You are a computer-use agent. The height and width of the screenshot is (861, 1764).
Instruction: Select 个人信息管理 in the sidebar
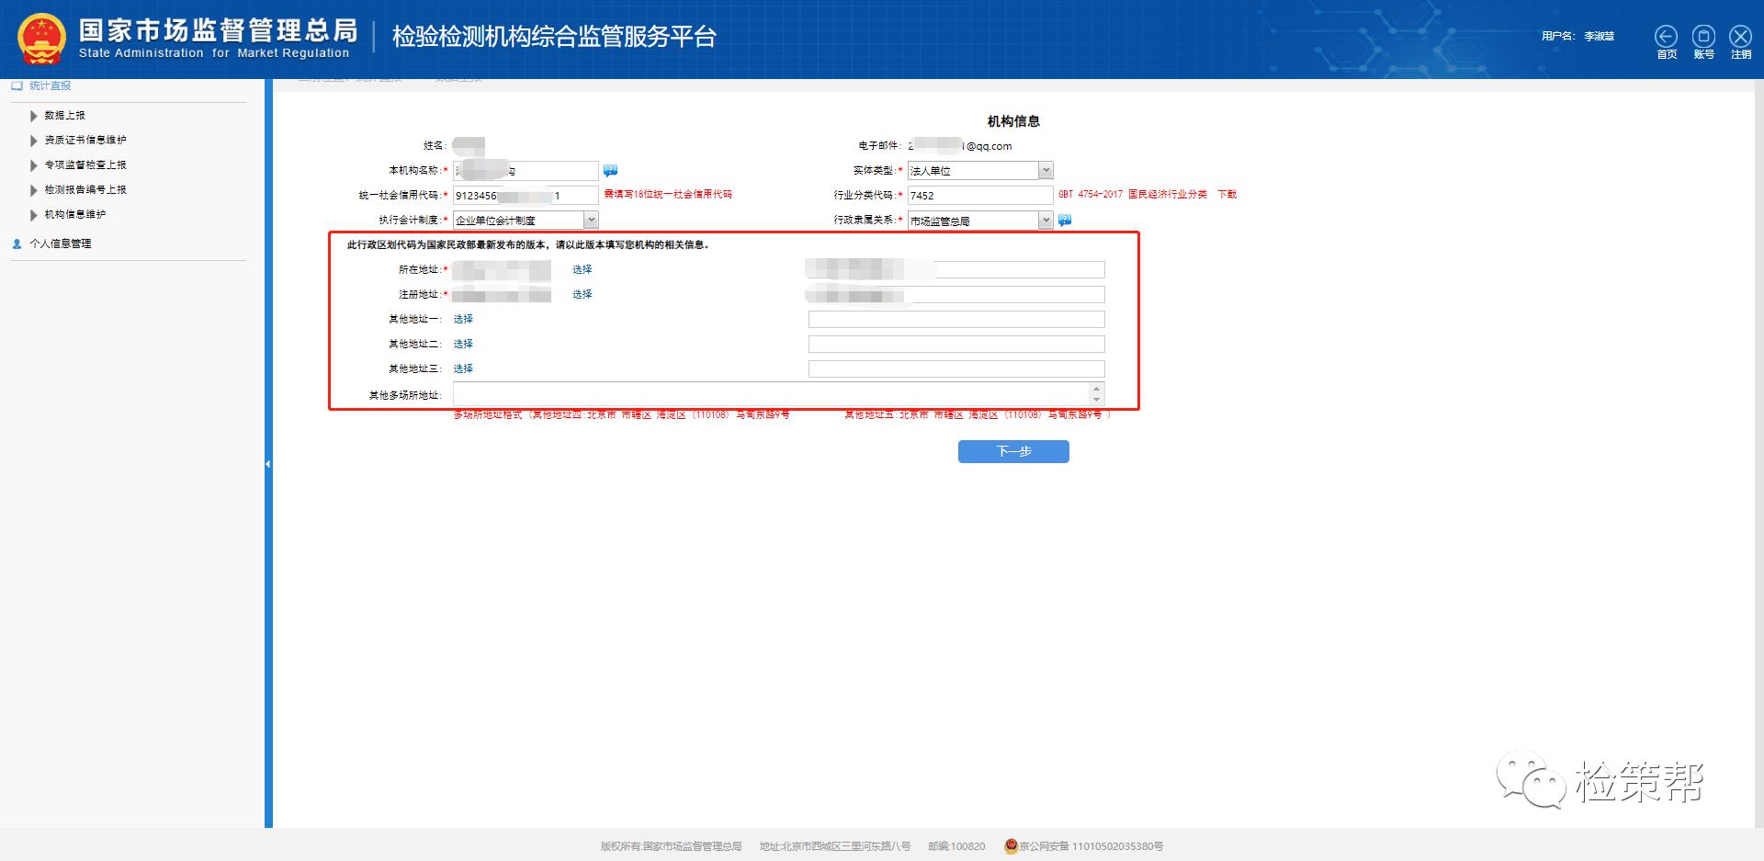(61, 244)
